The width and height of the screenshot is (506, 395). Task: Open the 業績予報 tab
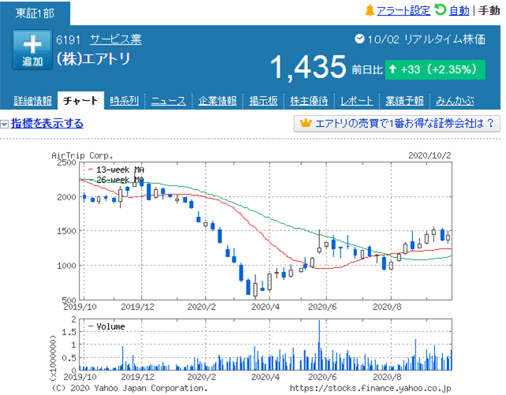pyautogui.click(x=404, y=101)
